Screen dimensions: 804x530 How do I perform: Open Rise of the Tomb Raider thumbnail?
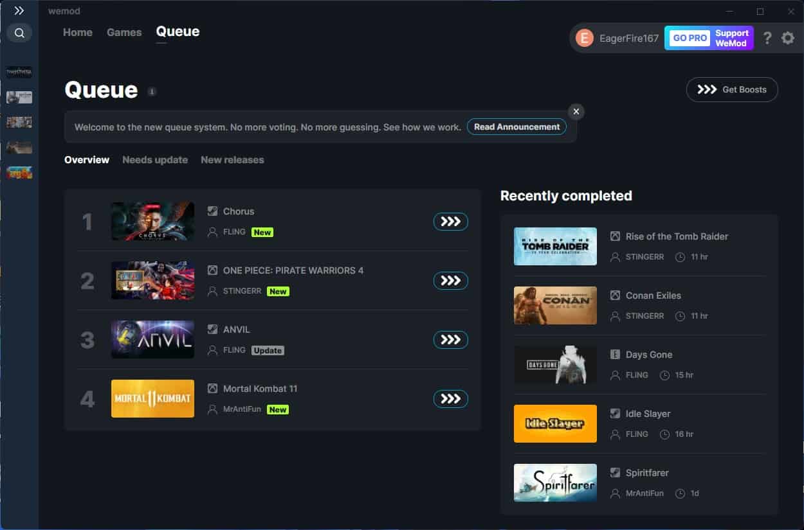(x=555, y=246)
